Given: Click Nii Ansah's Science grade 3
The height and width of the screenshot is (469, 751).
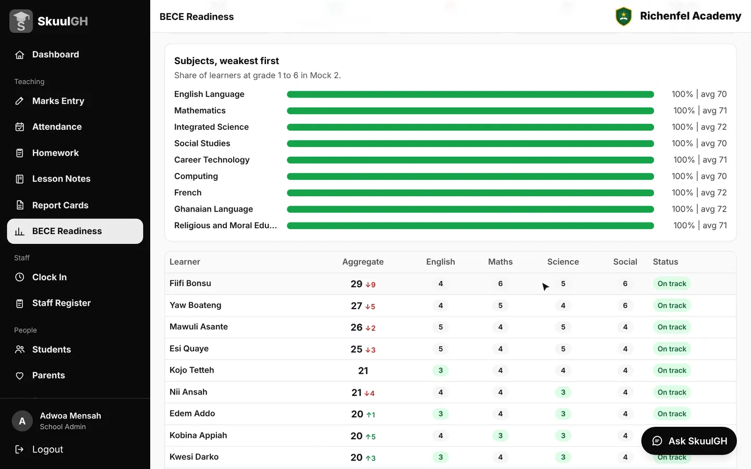Looking at the screenshot, I should [563, 392].
